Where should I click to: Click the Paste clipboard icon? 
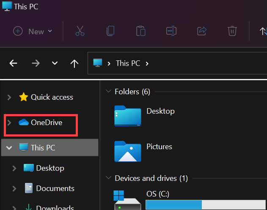[141, 31]
